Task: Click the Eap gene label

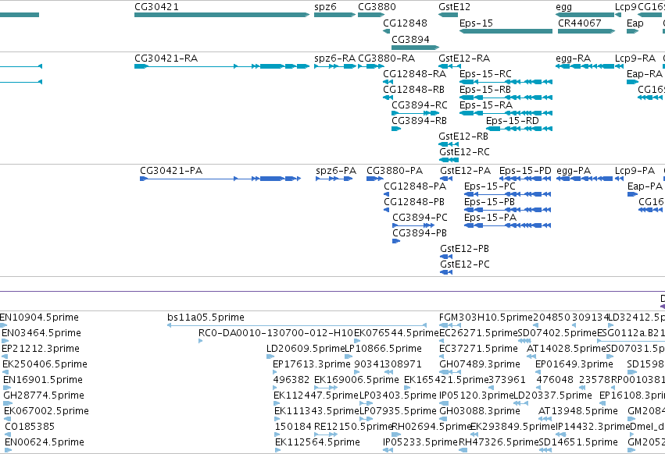Action: pyautogui.click(x=635, y=23)
